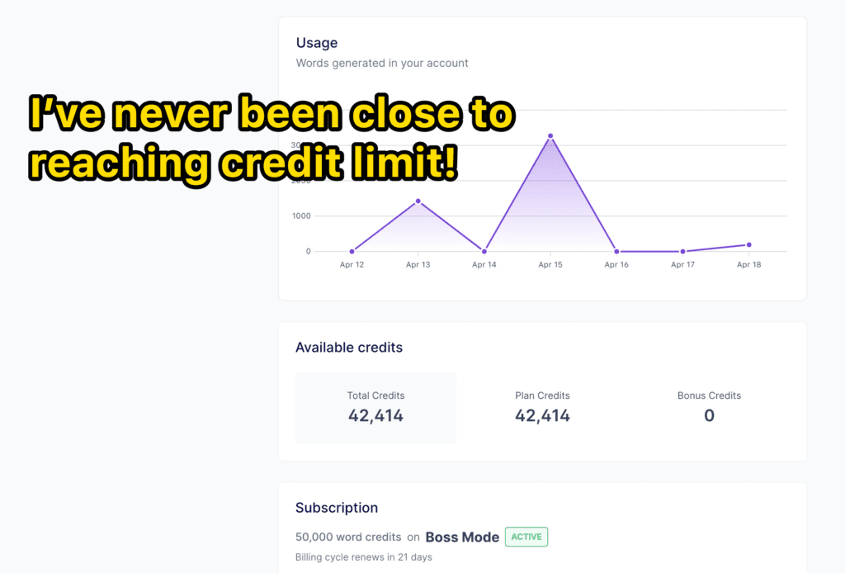Click the Apr 13 data point on chart
Image resolution: width=845 pixels, height=573 pixels.
(418, 201)
